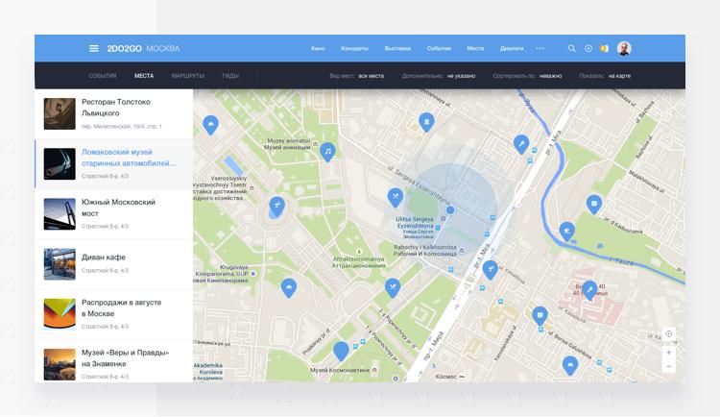Center map on my location
The height and width of the screenshot is (417, 720).
(x=669, y=334)
